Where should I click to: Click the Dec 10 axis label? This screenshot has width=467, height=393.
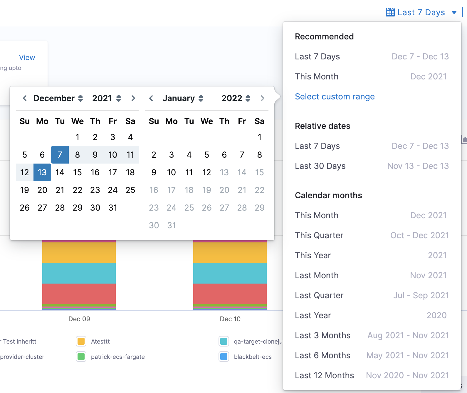pos(230,319)
